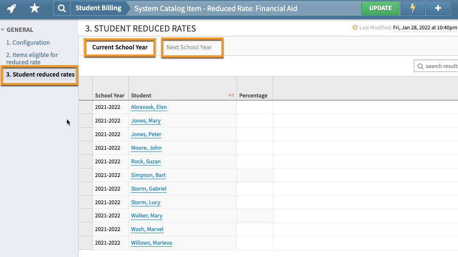Open the record for Simpson, Bart

pos(148,175)
